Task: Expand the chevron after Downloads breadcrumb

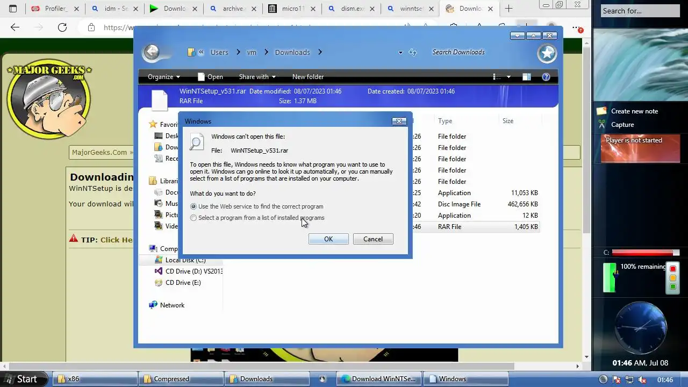Action: click(x=320, y=52)
